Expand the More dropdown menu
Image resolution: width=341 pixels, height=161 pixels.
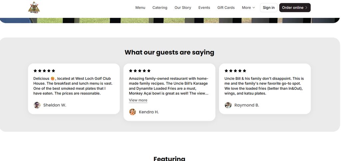click(248, 8)
